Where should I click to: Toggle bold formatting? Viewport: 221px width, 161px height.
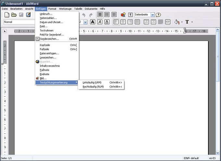(x=93, y=22)
